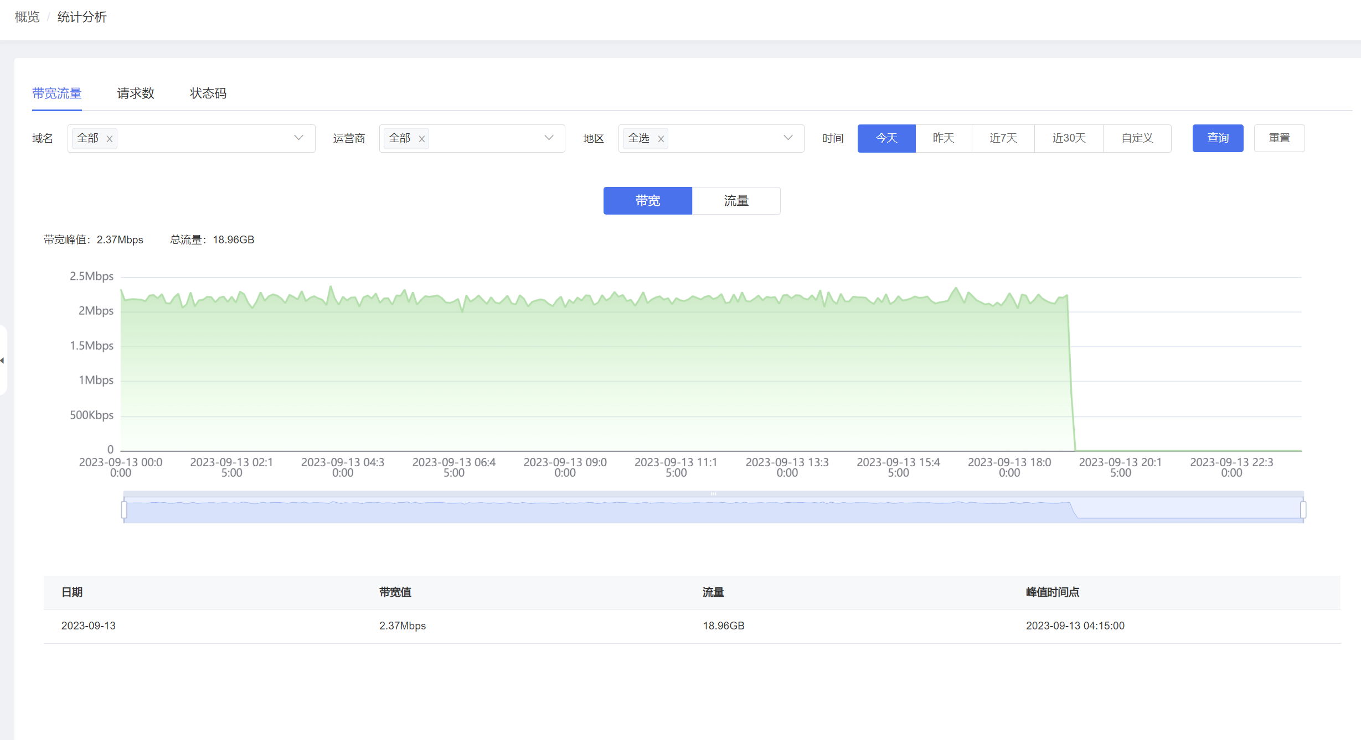Screen dimensions: 1361x740
Task: Remove the 全部 tag in 运营商 field
Action: coord(422,139)
